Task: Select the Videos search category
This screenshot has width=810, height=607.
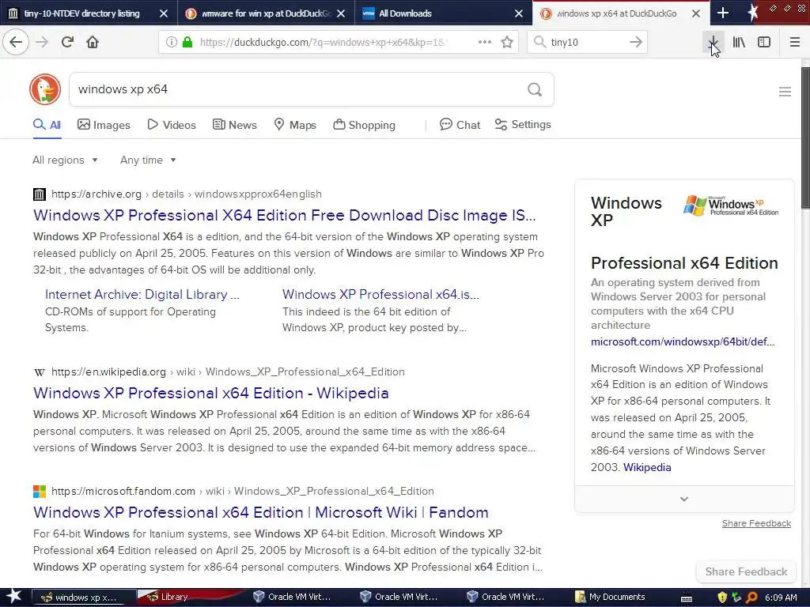Action: tap(172, 125)
